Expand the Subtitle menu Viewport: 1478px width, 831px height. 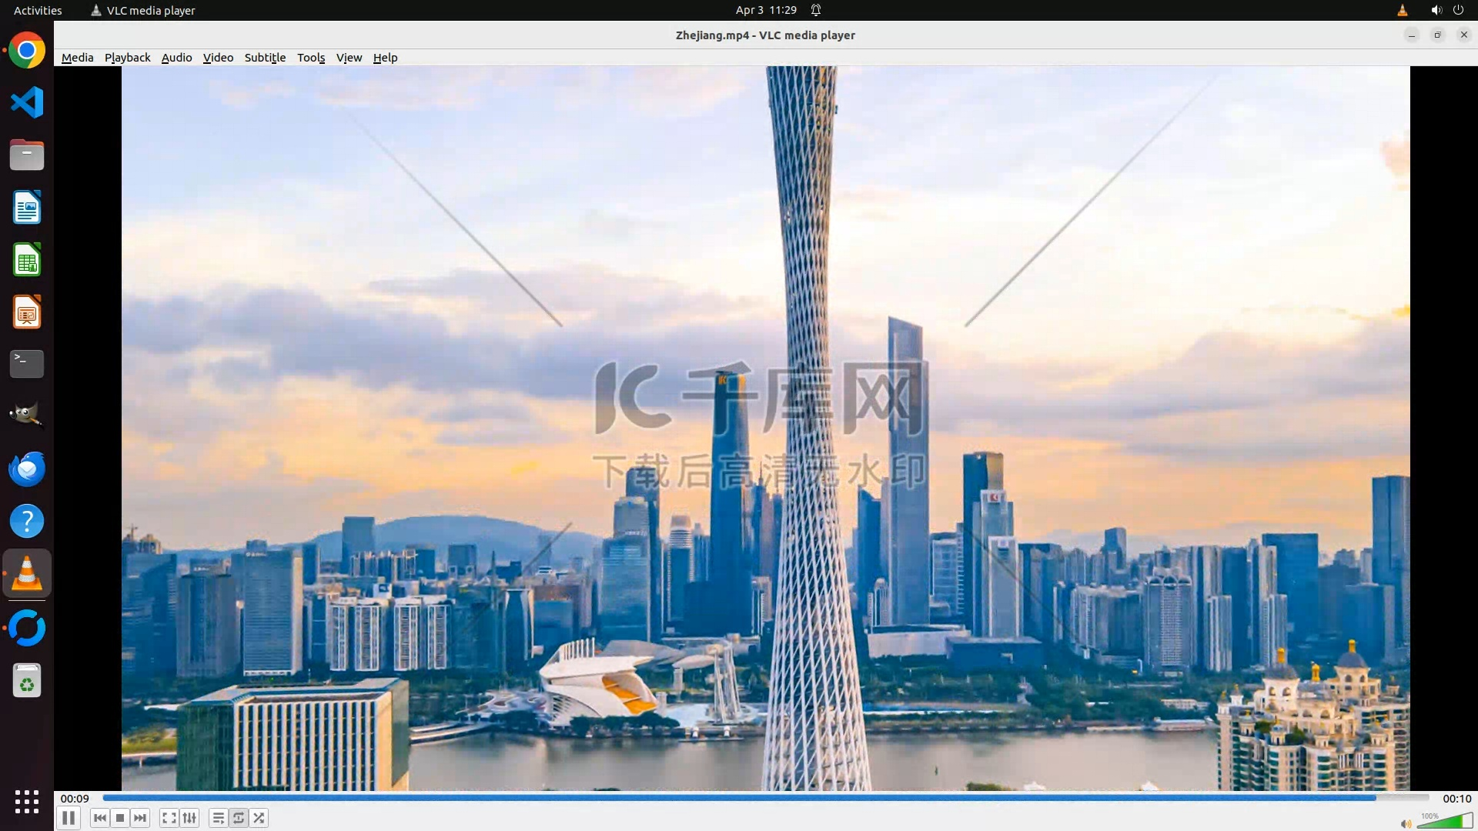click(x=265, y=58)
